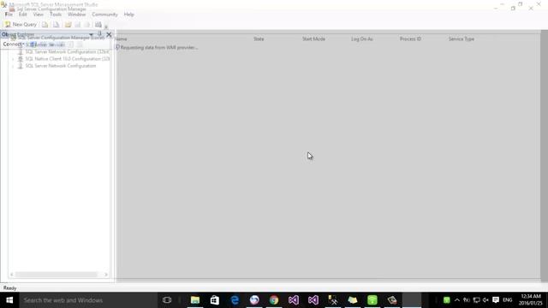
Task: Open the Connect dropdown in Object Explorer
Action: 14,44
